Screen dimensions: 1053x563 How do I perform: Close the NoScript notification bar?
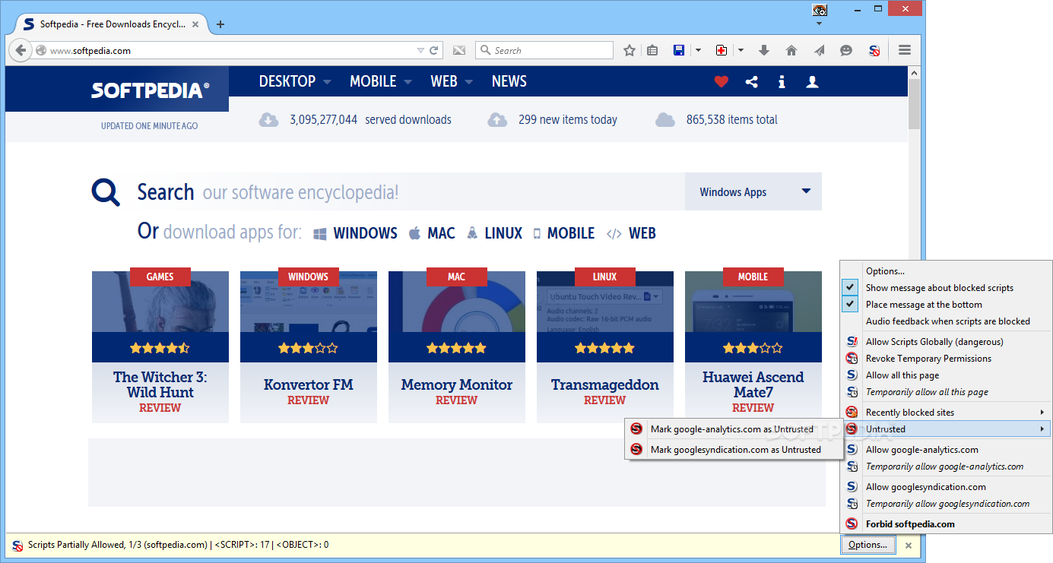[908, 545]
